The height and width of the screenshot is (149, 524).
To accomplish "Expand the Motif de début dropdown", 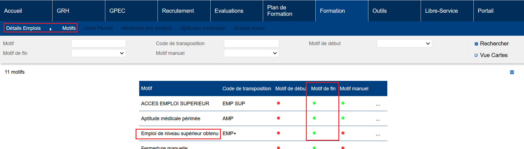I will (404, 43).
